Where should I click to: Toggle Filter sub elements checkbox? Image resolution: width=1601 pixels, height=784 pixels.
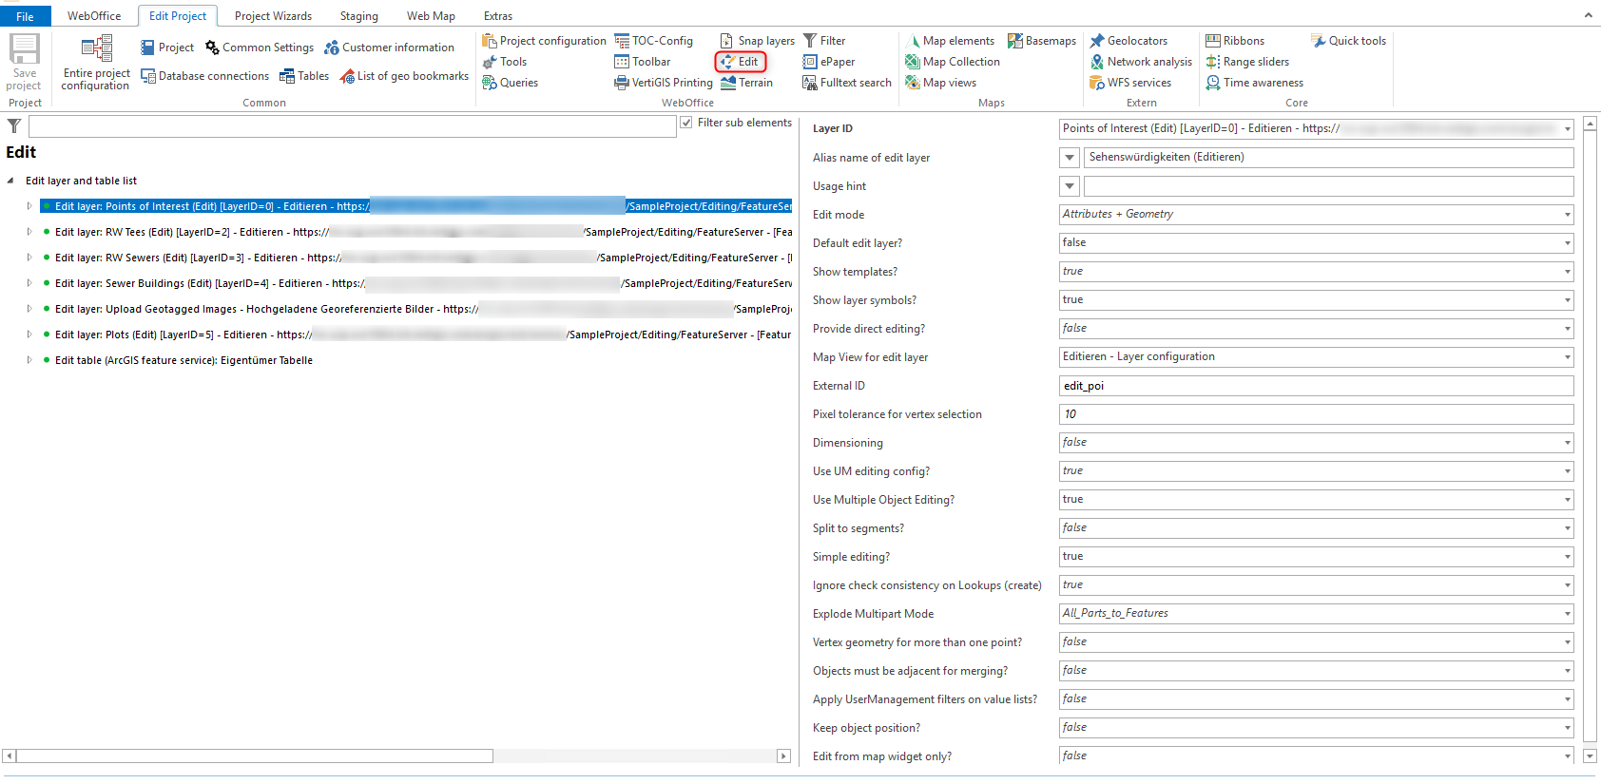tap(685, 123)
